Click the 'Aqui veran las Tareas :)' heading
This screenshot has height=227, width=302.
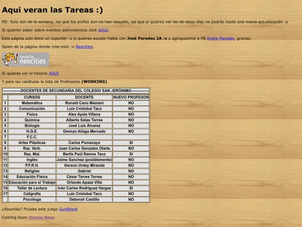point(53,10)
